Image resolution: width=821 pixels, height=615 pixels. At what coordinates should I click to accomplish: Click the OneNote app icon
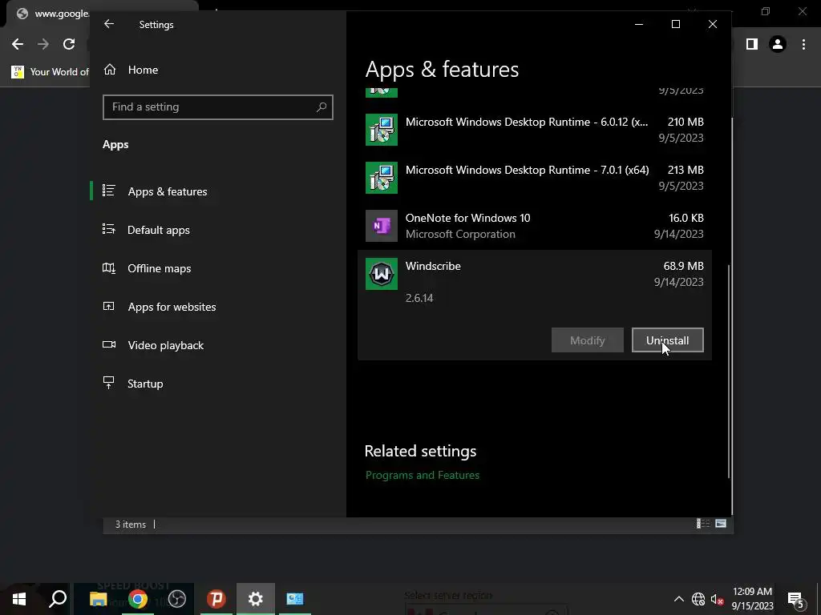pos(381,226)
